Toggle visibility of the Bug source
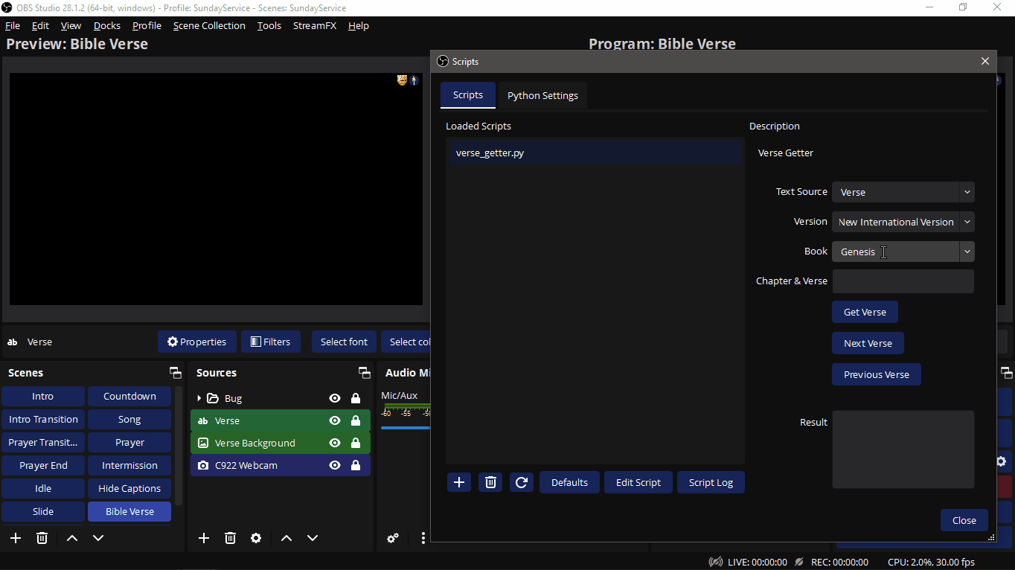1015x570 pixels. tap(334, 398)
